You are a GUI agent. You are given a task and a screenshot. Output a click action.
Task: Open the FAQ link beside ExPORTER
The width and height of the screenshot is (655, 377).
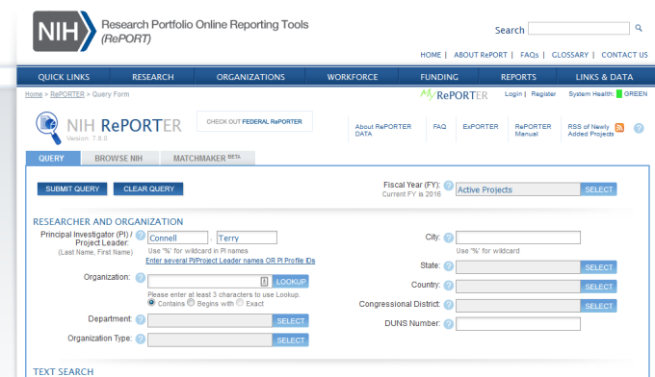[439, 126]
